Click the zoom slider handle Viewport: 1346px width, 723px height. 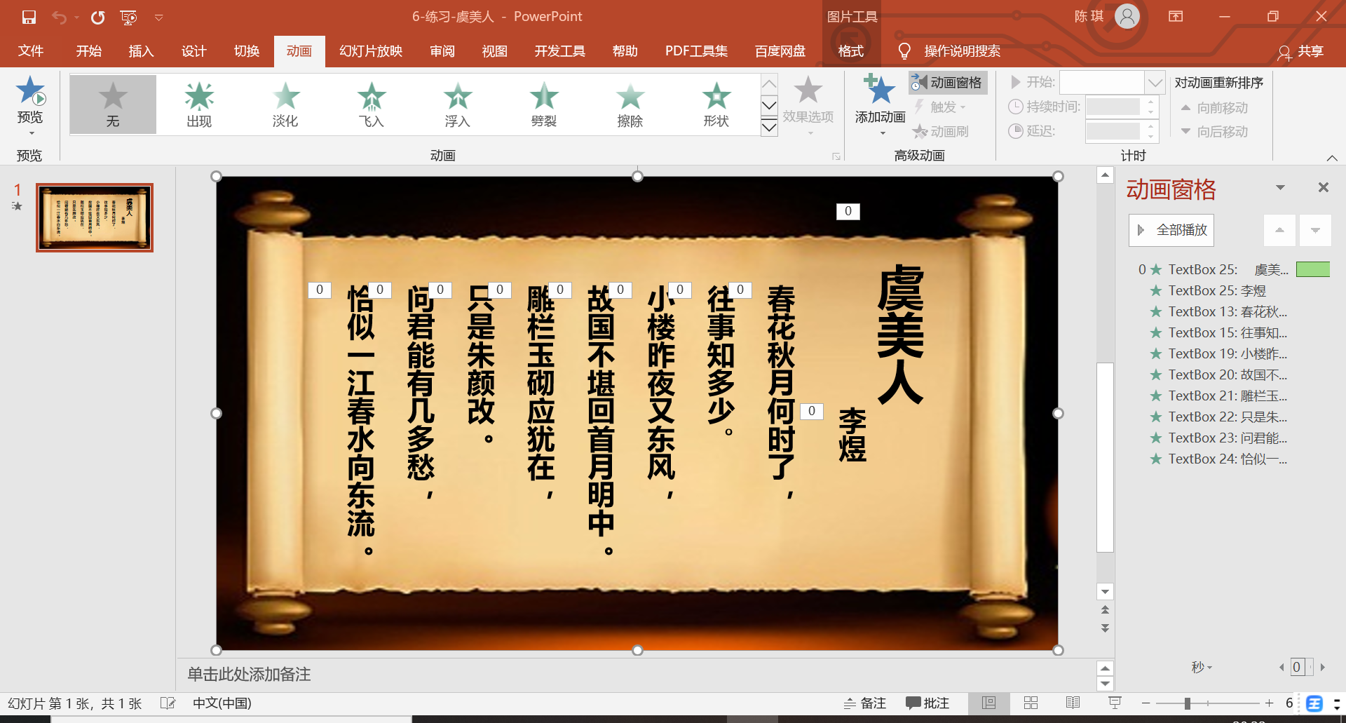click(1188, 703)
